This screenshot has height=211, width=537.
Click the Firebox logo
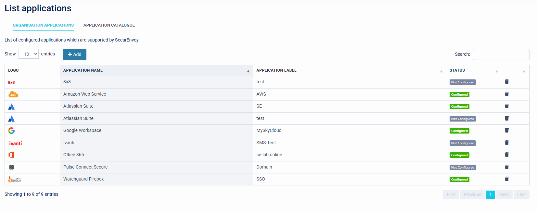[15, 179]
